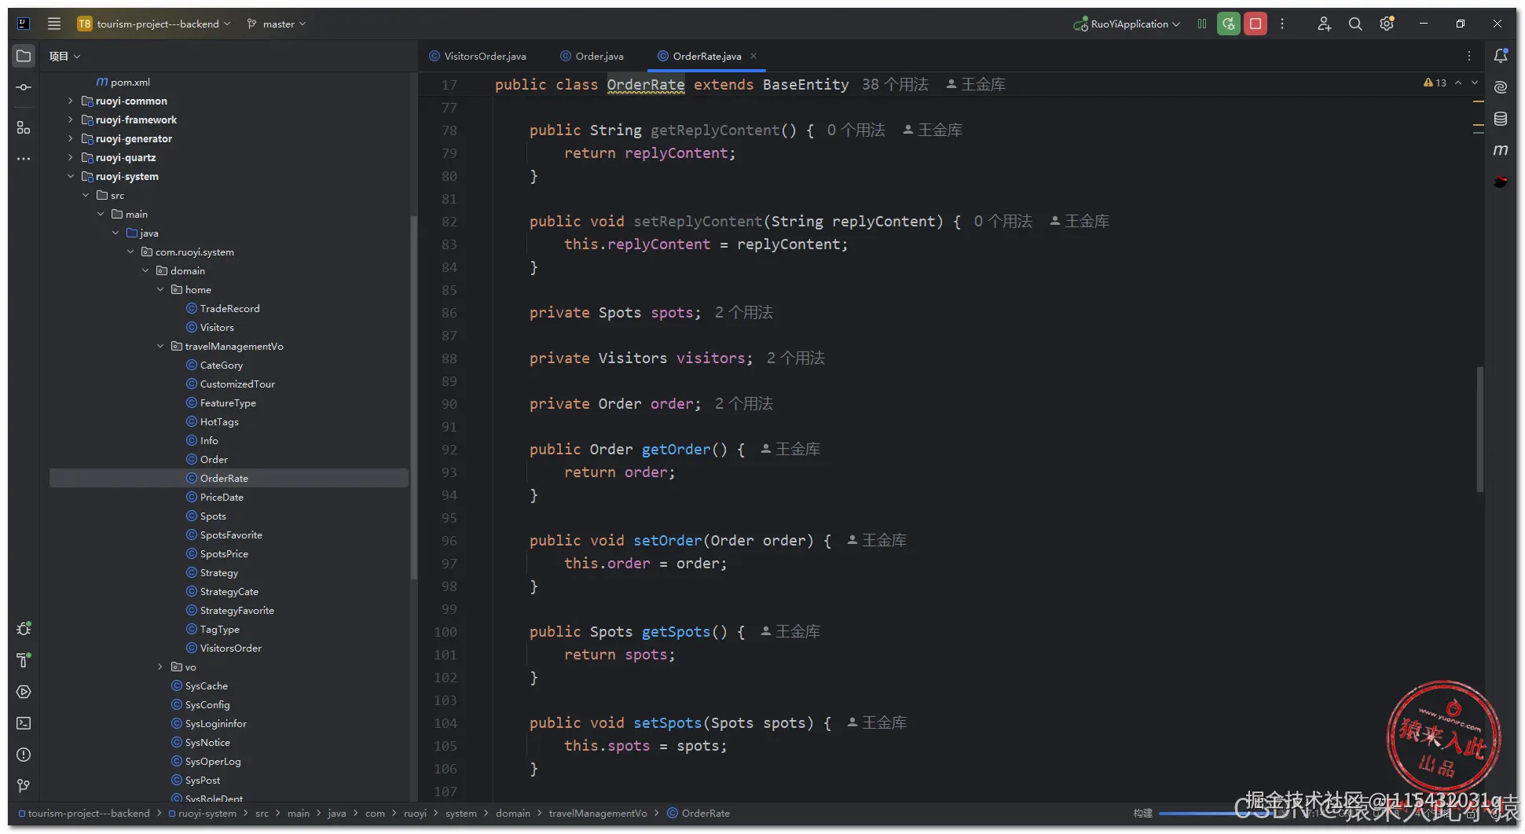Open the Services tool window
The width and height of the screenshot is (1525, 834).
(24, 692)
